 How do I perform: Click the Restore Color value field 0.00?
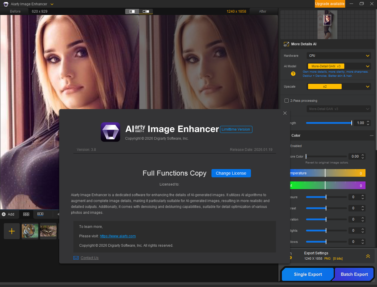(x=355, y=156)
